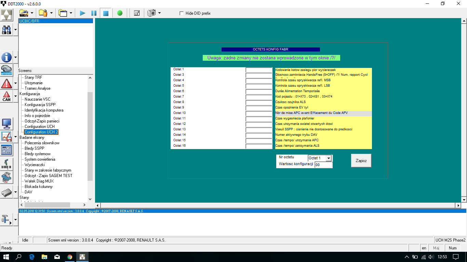This screenshot has height=262, width=467.
Task: Click the detach window toolbar icon
Action: coord(137,13)
